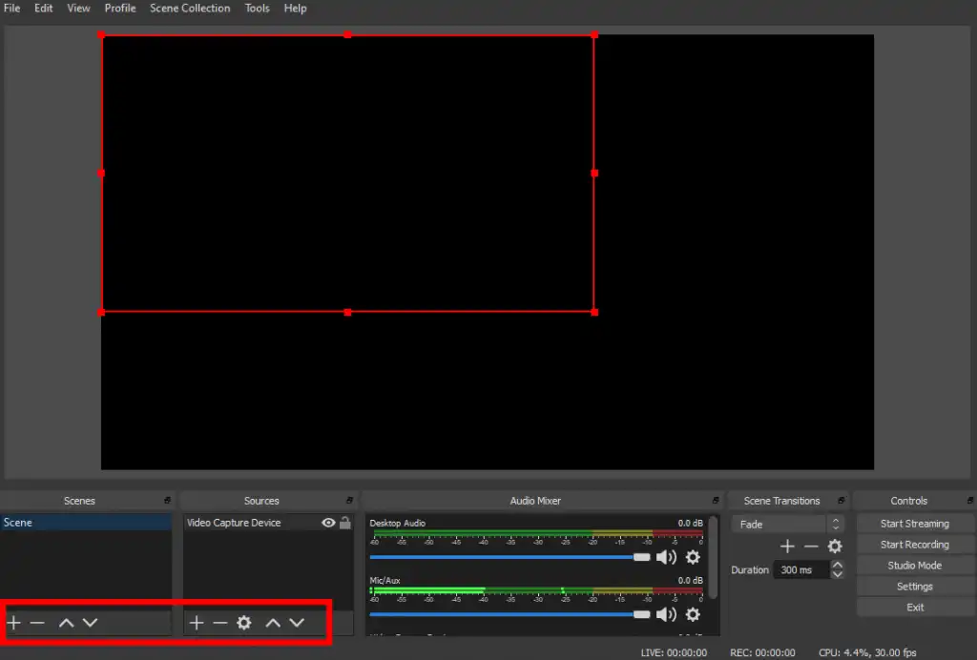Undock the Scene Transitions panel

pos(842,500)
